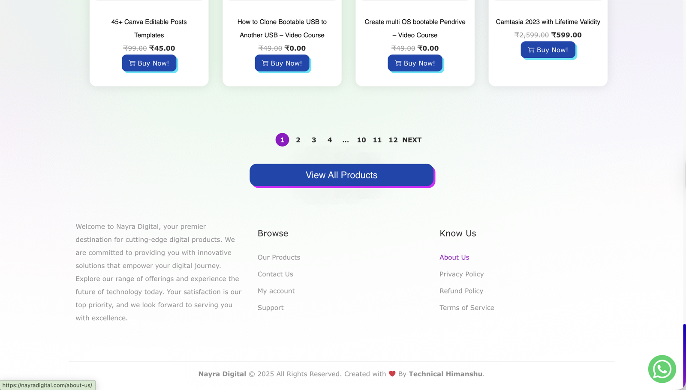
Task: Click Buy Now for Camtasia 2023
Action: pos(548,50)
